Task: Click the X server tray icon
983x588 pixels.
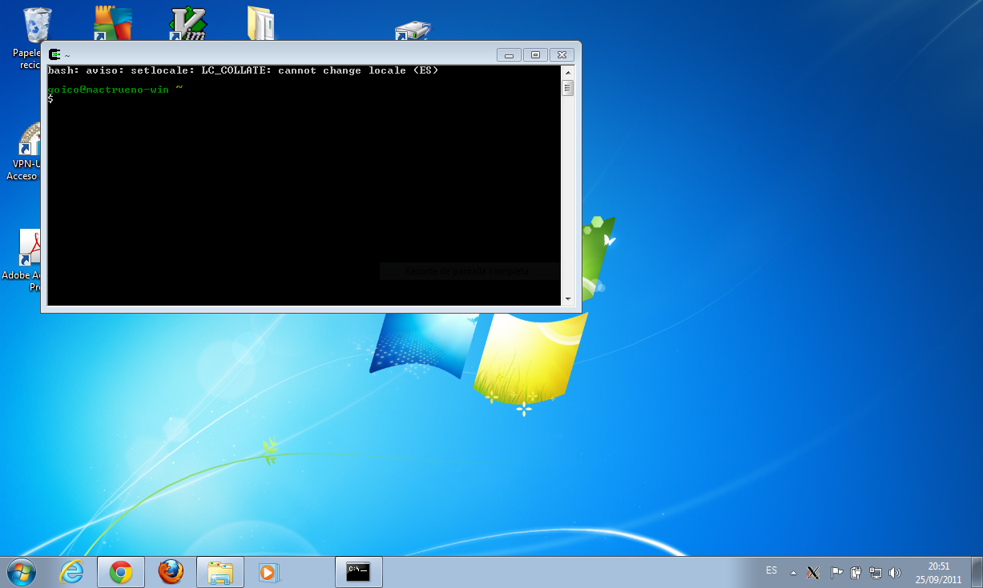Action: point(812,573)
